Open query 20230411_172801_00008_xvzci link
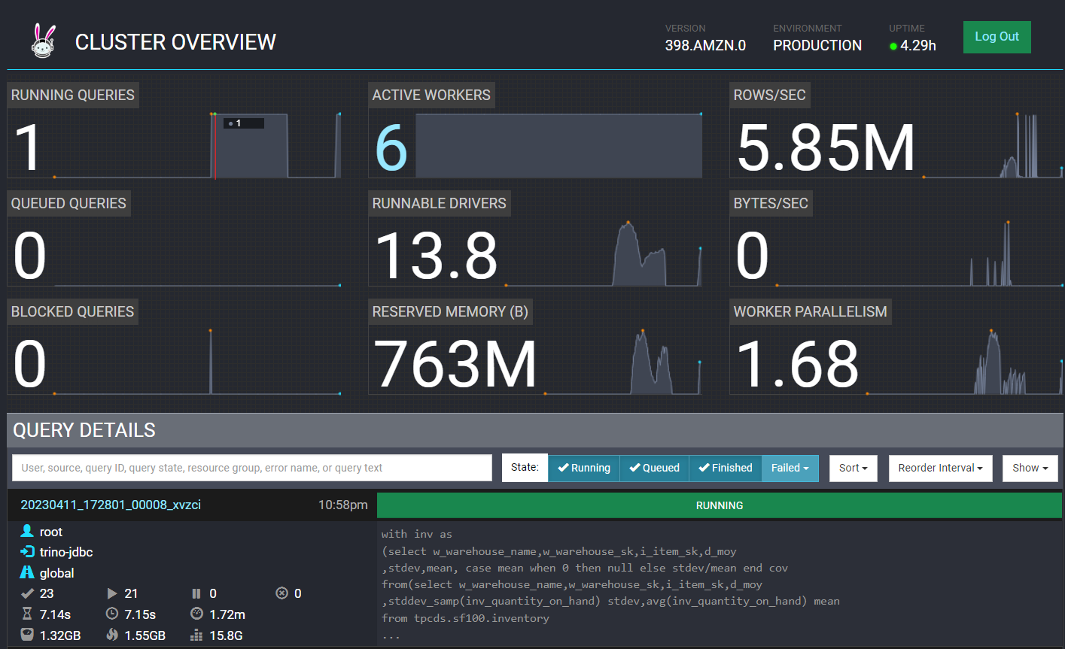 coord(111,505)
